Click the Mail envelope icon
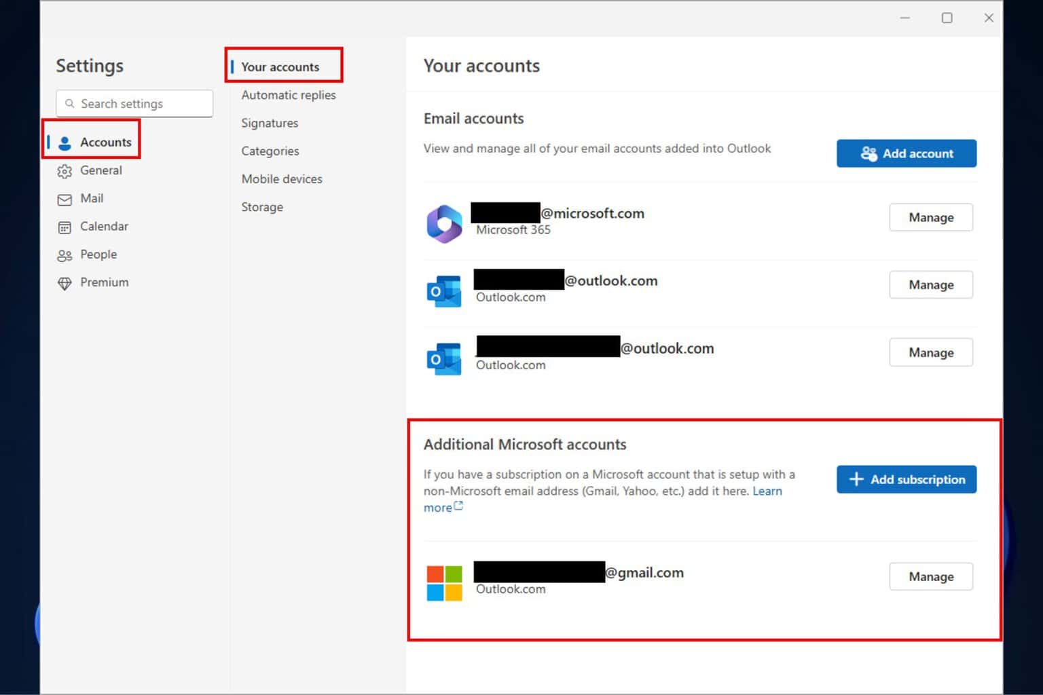Viewport: 1043px width, 695px height. (65, 200)
